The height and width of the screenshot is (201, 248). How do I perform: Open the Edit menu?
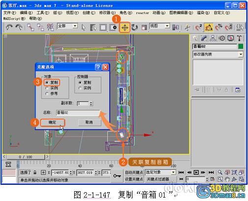point(26,13)
